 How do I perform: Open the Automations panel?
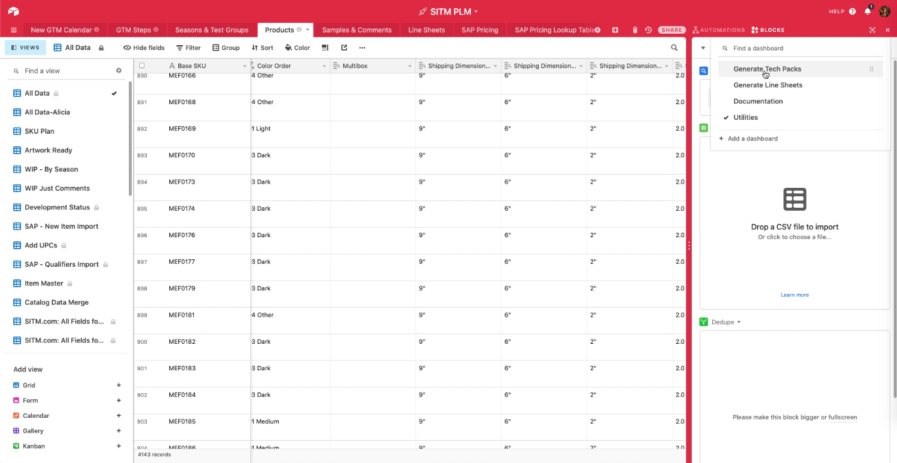coord(718,30)
